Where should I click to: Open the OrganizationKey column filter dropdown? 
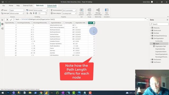(x=16, y=23)
